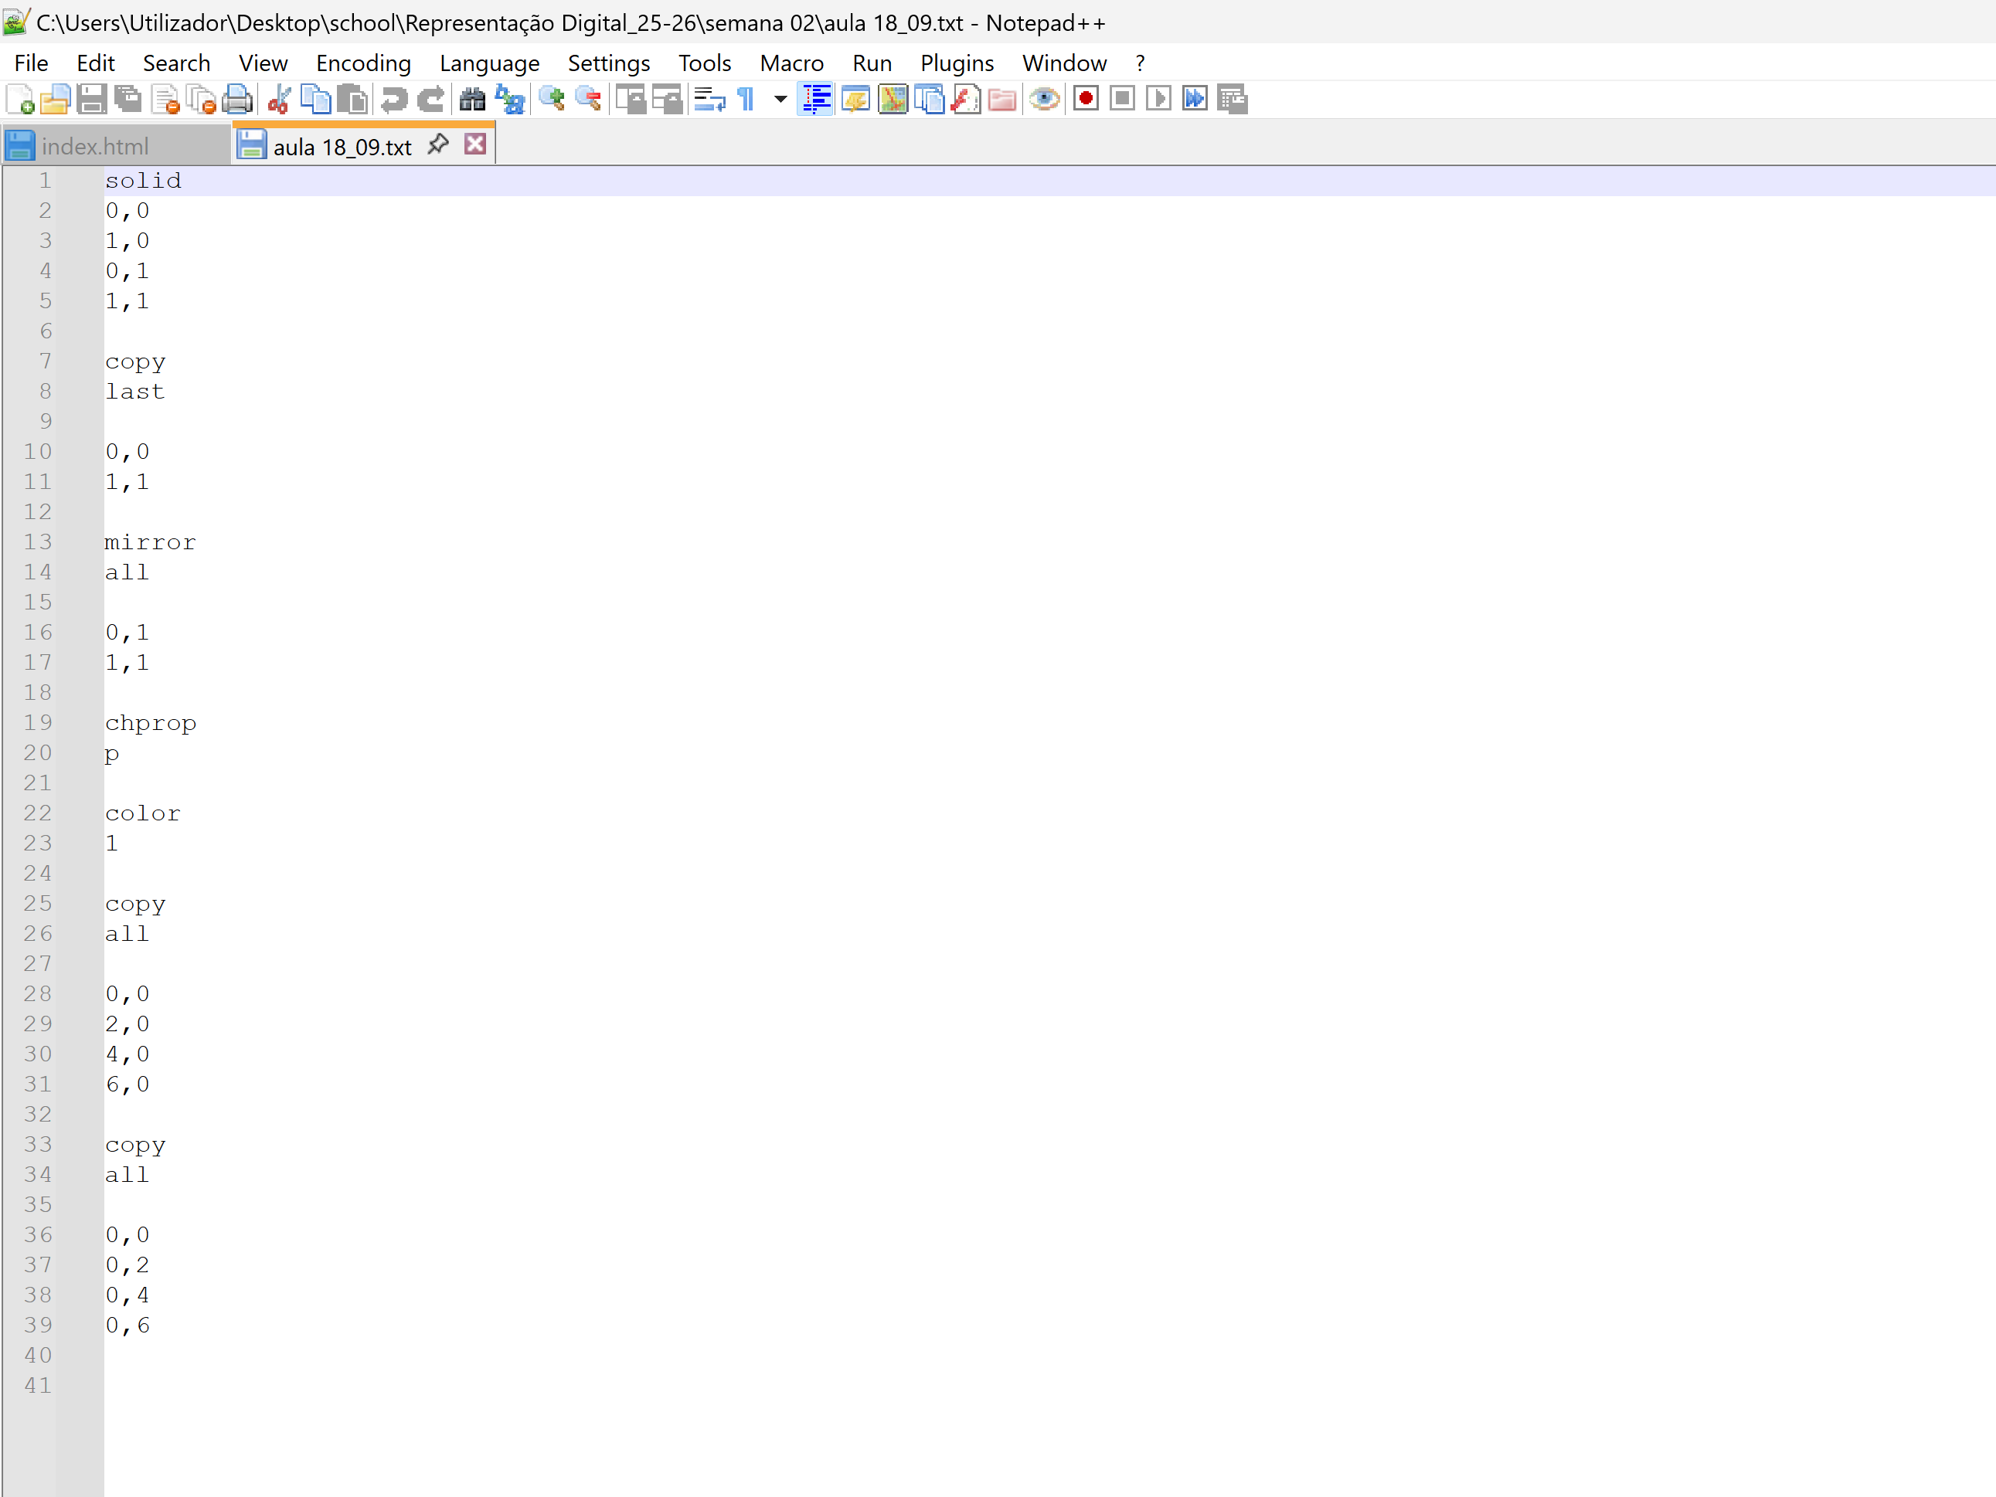
Task: Toggle the Indent Guide button
Action: (x=817, y=99)
